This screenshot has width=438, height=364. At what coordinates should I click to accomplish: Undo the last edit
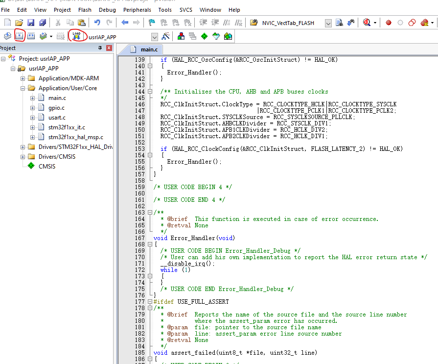point(97,23)
